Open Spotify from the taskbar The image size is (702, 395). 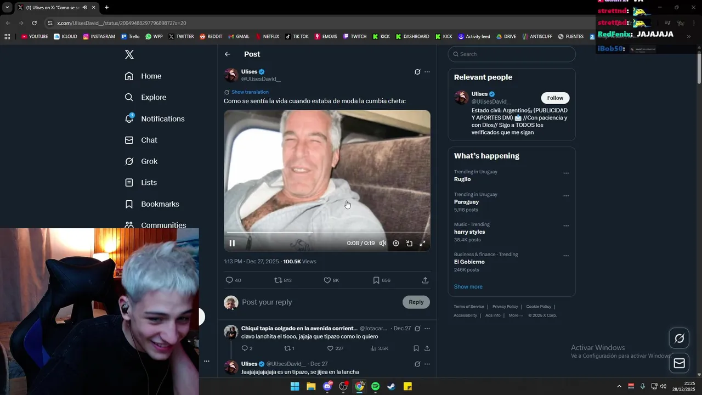[x=375, y=386]
